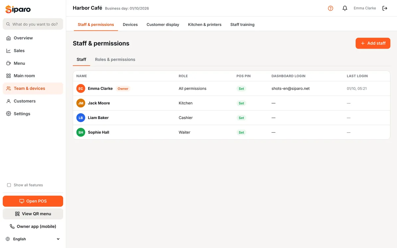The image size is (397, 248).
Task: Click Sophie Hall's SH avatar
Action: [x=81, y=132]
